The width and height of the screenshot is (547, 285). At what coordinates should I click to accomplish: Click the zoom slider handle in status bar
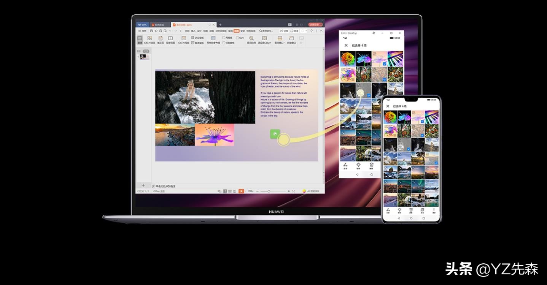tap(269, 191)
